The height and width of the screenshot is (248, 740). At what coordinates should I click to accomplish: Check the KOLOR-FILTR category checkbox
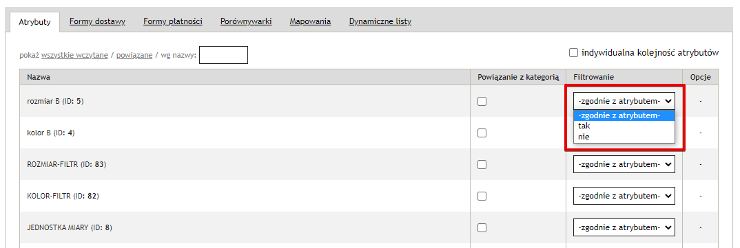pyautogui.click(x=482, y=196)
